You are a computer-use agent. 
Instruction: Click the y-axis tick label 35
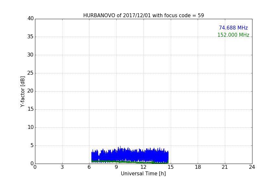pos(30,37)
